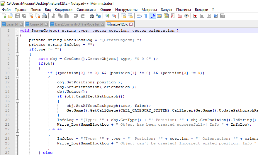Click line number 14 in the margin
This screenshot has height=155, width=258.
coord(7,92)
